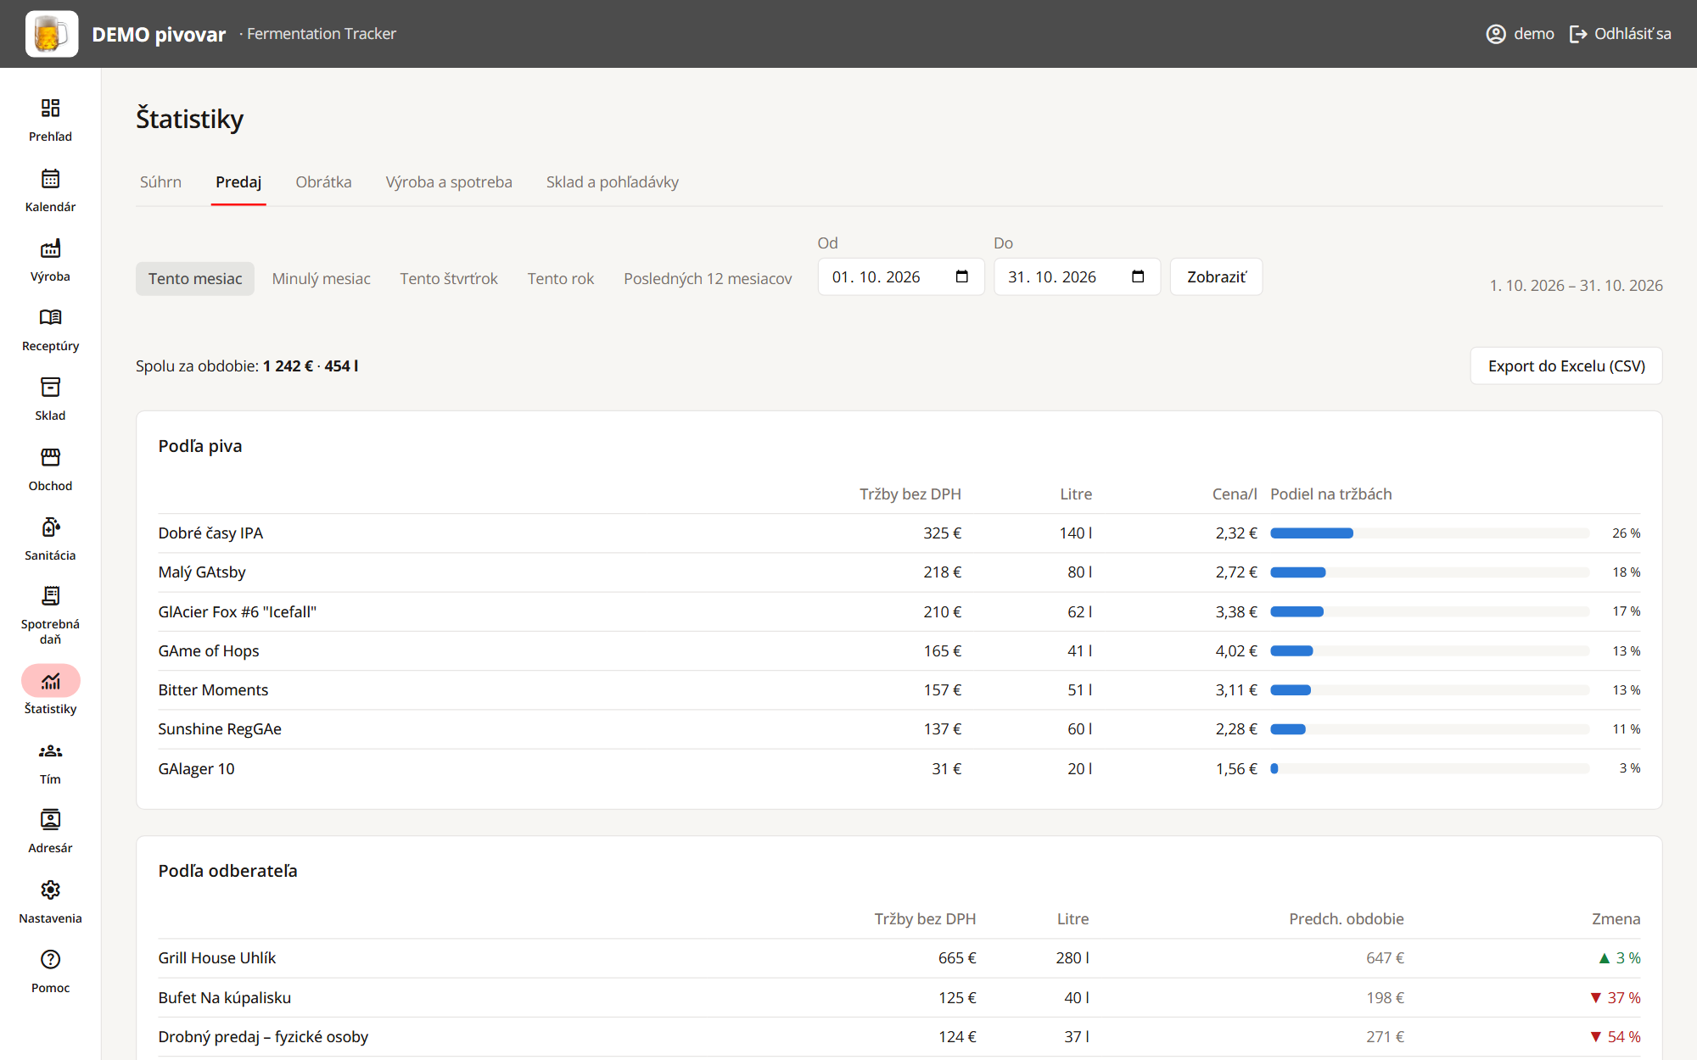
Task: Select the Minulý mesiac period option
Action: click(321, 278)
